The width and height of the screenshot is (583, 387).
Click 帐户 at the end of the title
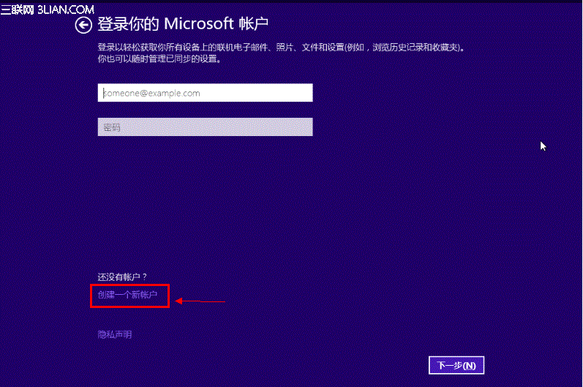click(254, 24)
